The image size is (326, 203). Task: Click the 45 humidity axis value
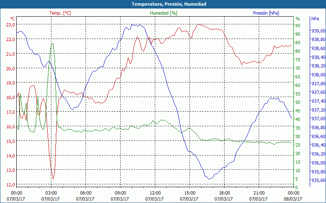click(298, 111)
